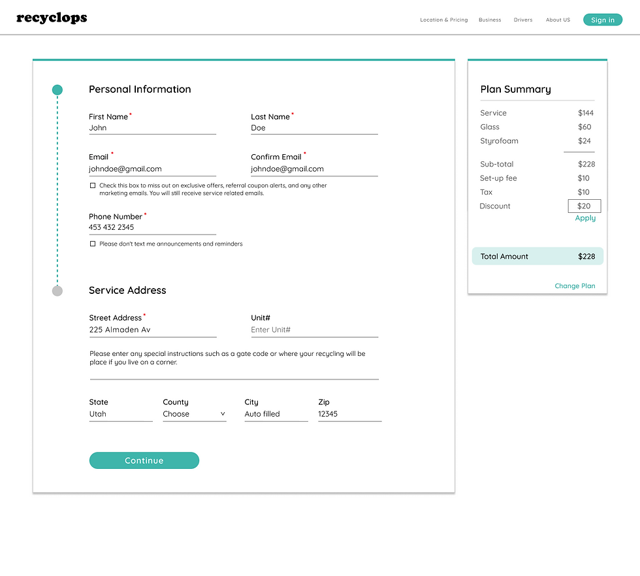The image size is (640, 576).
Task: Select the Drivers nav item
Action: coord(523,20)
